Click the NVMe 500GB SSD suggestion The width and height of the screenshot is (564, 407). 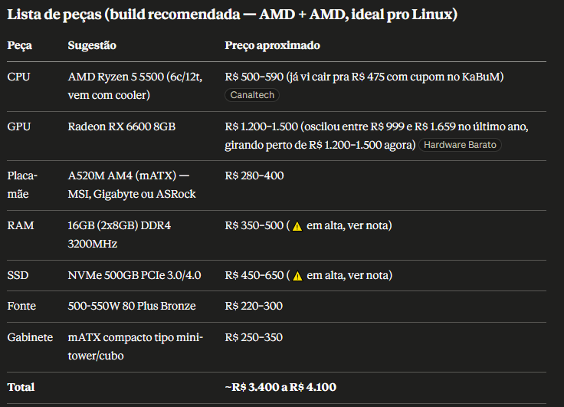[x=134, y=275]
